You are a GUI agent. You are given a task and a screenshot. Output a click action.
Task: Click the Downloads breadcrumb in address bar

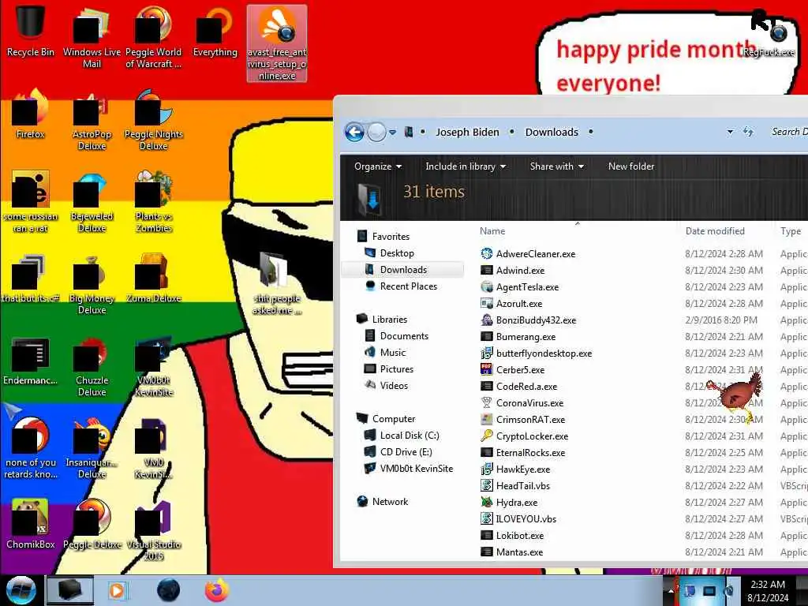click(552, 133)
